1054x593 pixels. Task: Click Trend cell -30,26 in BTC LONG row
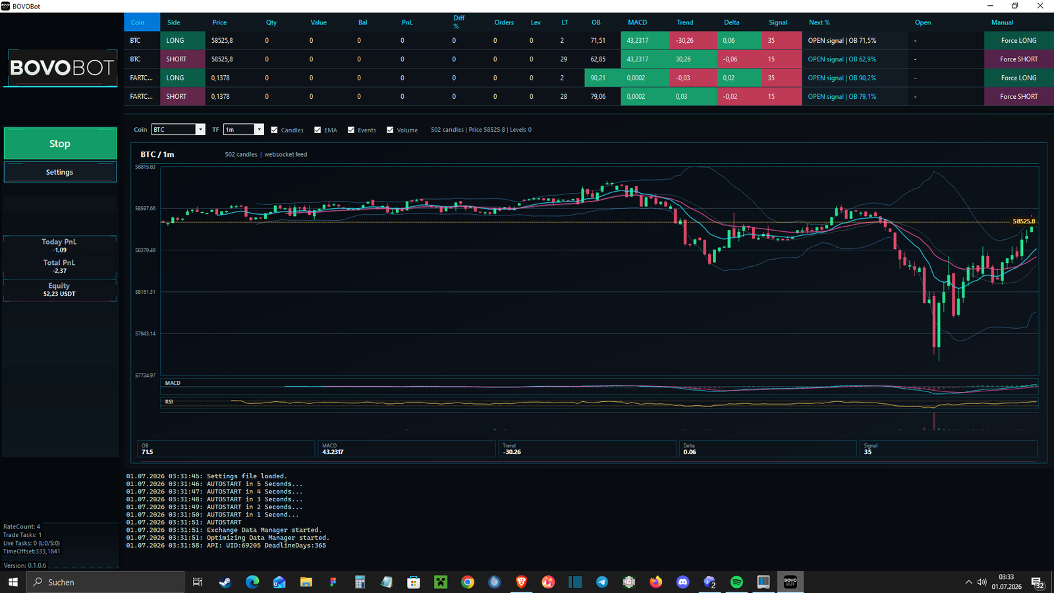(x=693, y=41)
